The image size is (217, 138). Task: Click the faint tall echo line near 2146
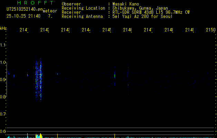click(x=128, y=80)
